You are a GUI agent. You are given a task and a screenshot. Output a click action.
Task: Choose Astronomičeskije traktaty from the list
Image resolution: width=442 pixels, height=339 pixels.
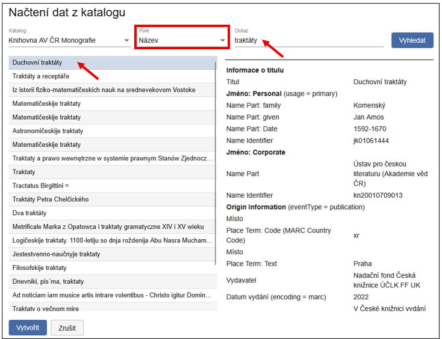pos(112,131)
